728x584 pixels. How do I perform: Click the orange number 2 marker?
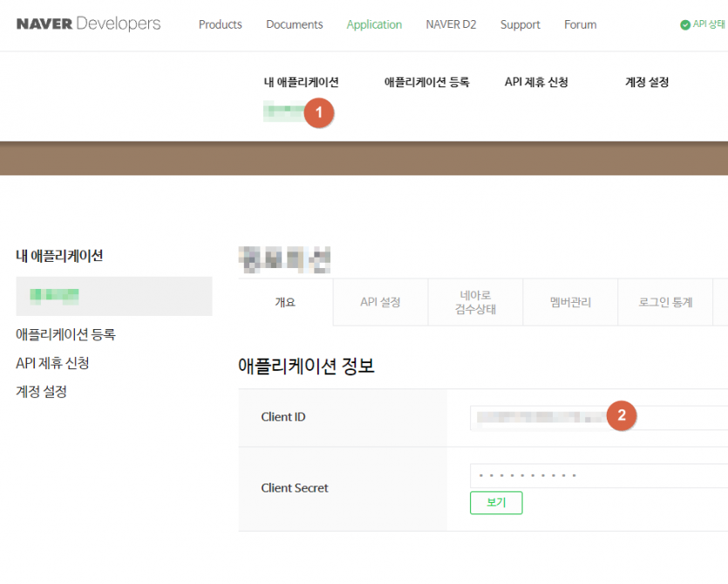621,416
